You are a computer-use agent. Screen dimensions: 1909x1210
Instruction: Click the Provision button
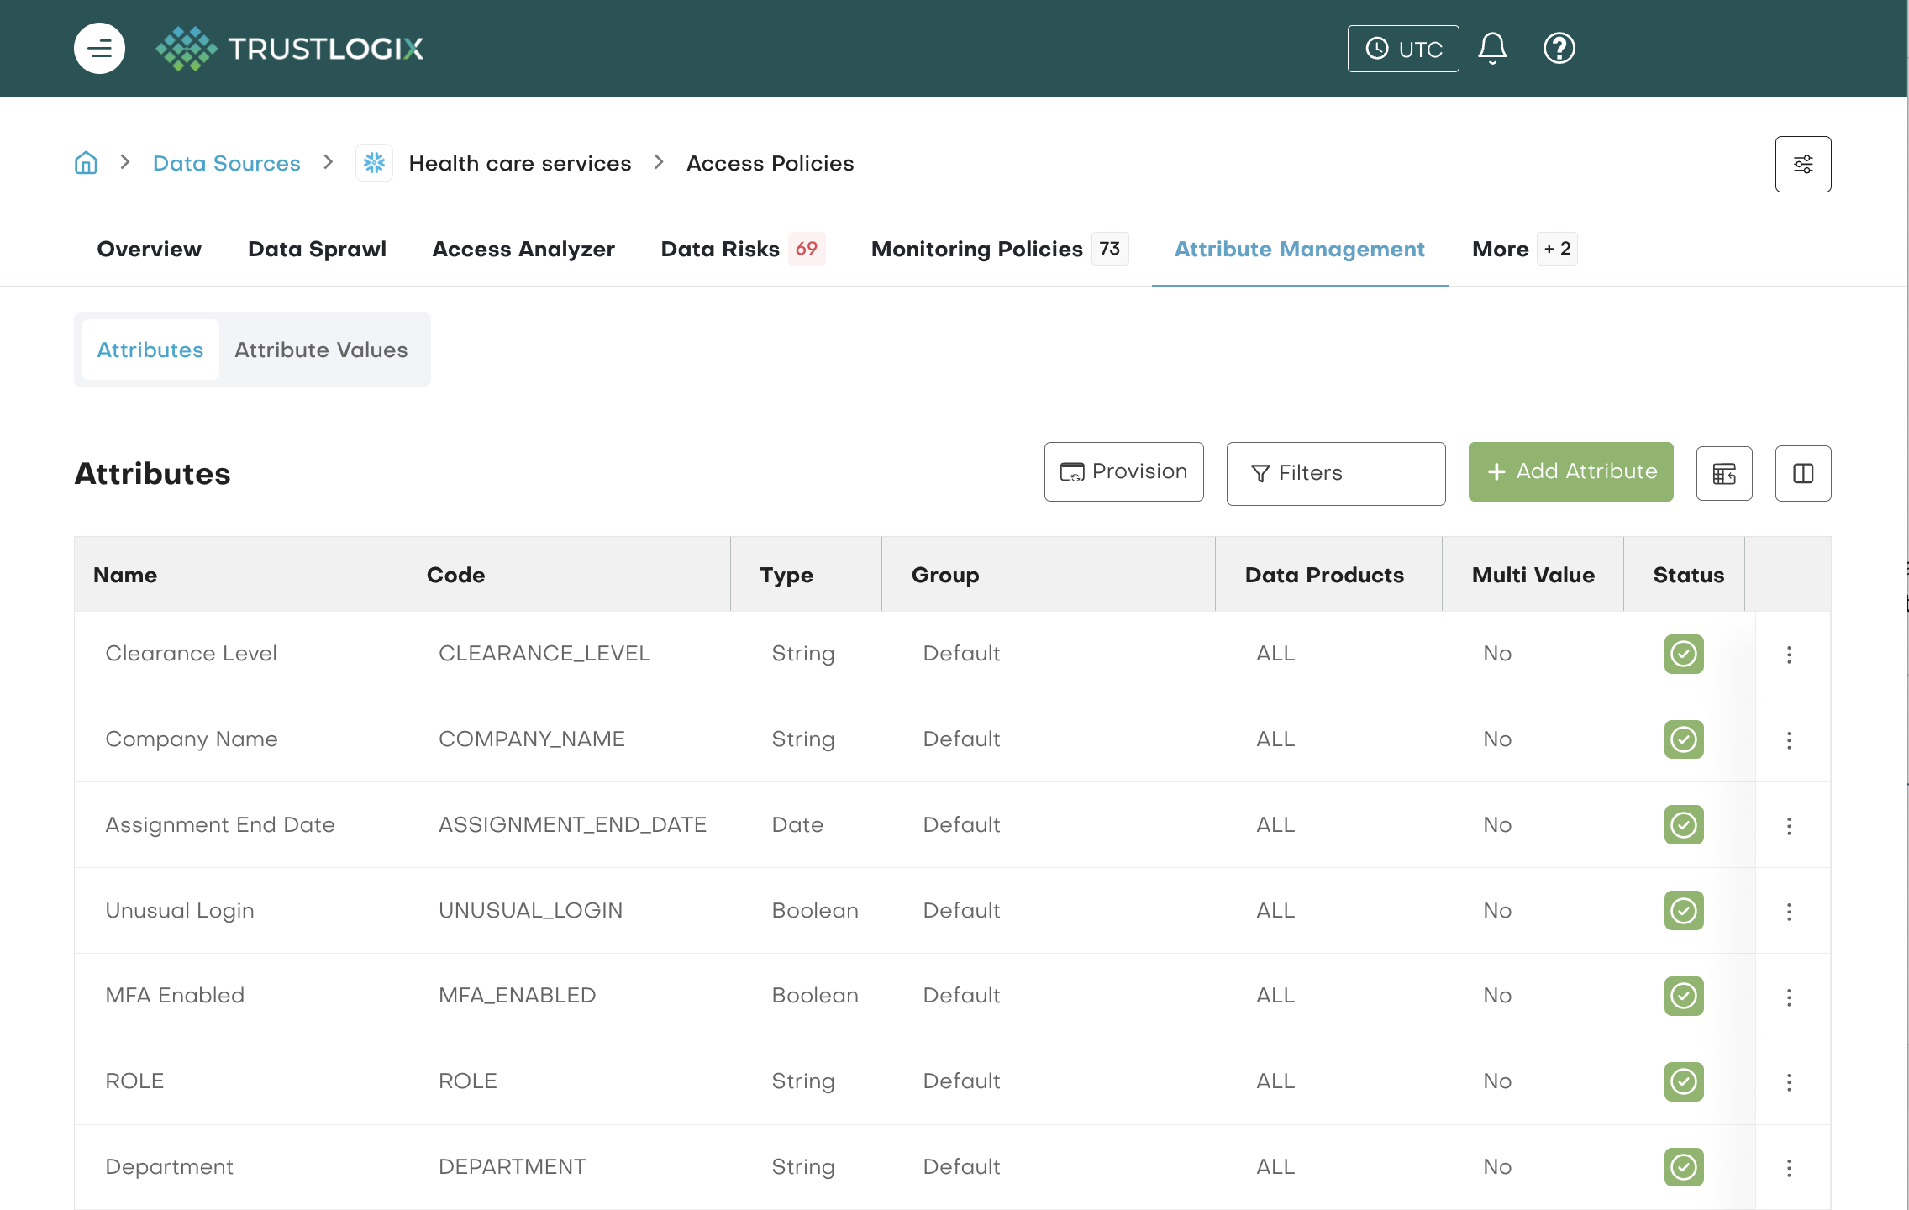tap(1123, 472)
